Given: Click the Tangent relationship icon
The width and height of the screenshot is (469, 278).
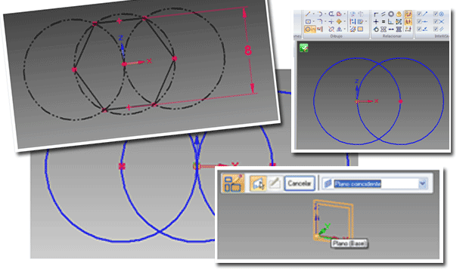Looking at the screenshot, I should [376, 29].
